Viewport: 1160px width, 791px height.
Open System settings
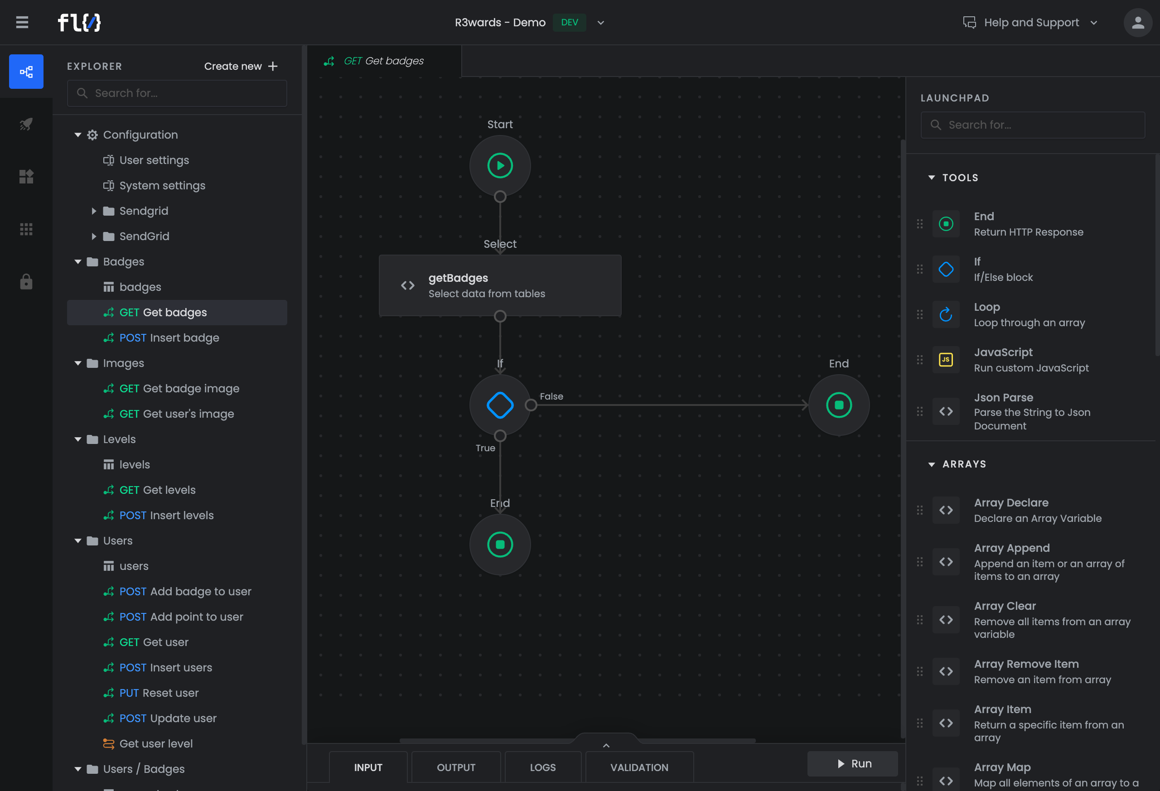click(x=162, y=186)
